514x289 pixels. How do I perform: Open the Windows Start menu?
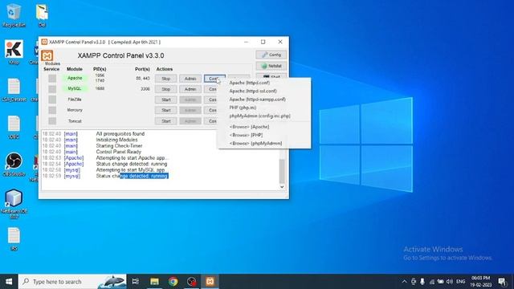click(x=9, y=282)
